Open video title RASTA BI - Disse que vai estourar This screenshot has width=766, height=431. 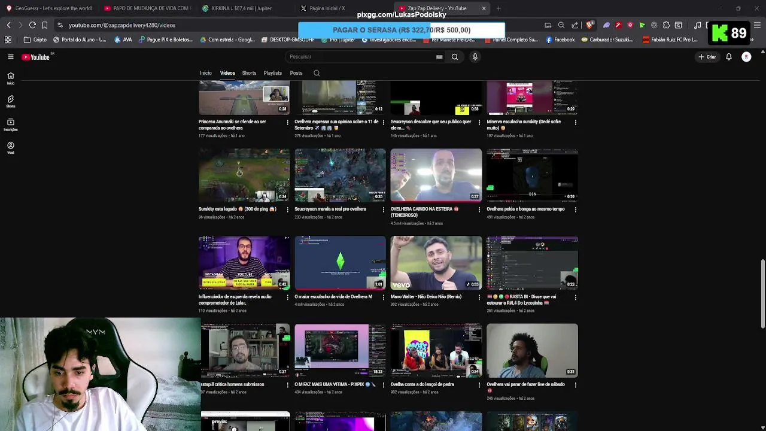521,300
